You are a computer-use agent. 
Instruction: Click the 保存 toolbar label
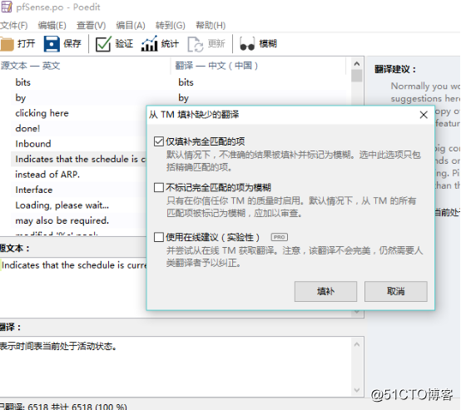pyautogui.click(x=72, y=44)
